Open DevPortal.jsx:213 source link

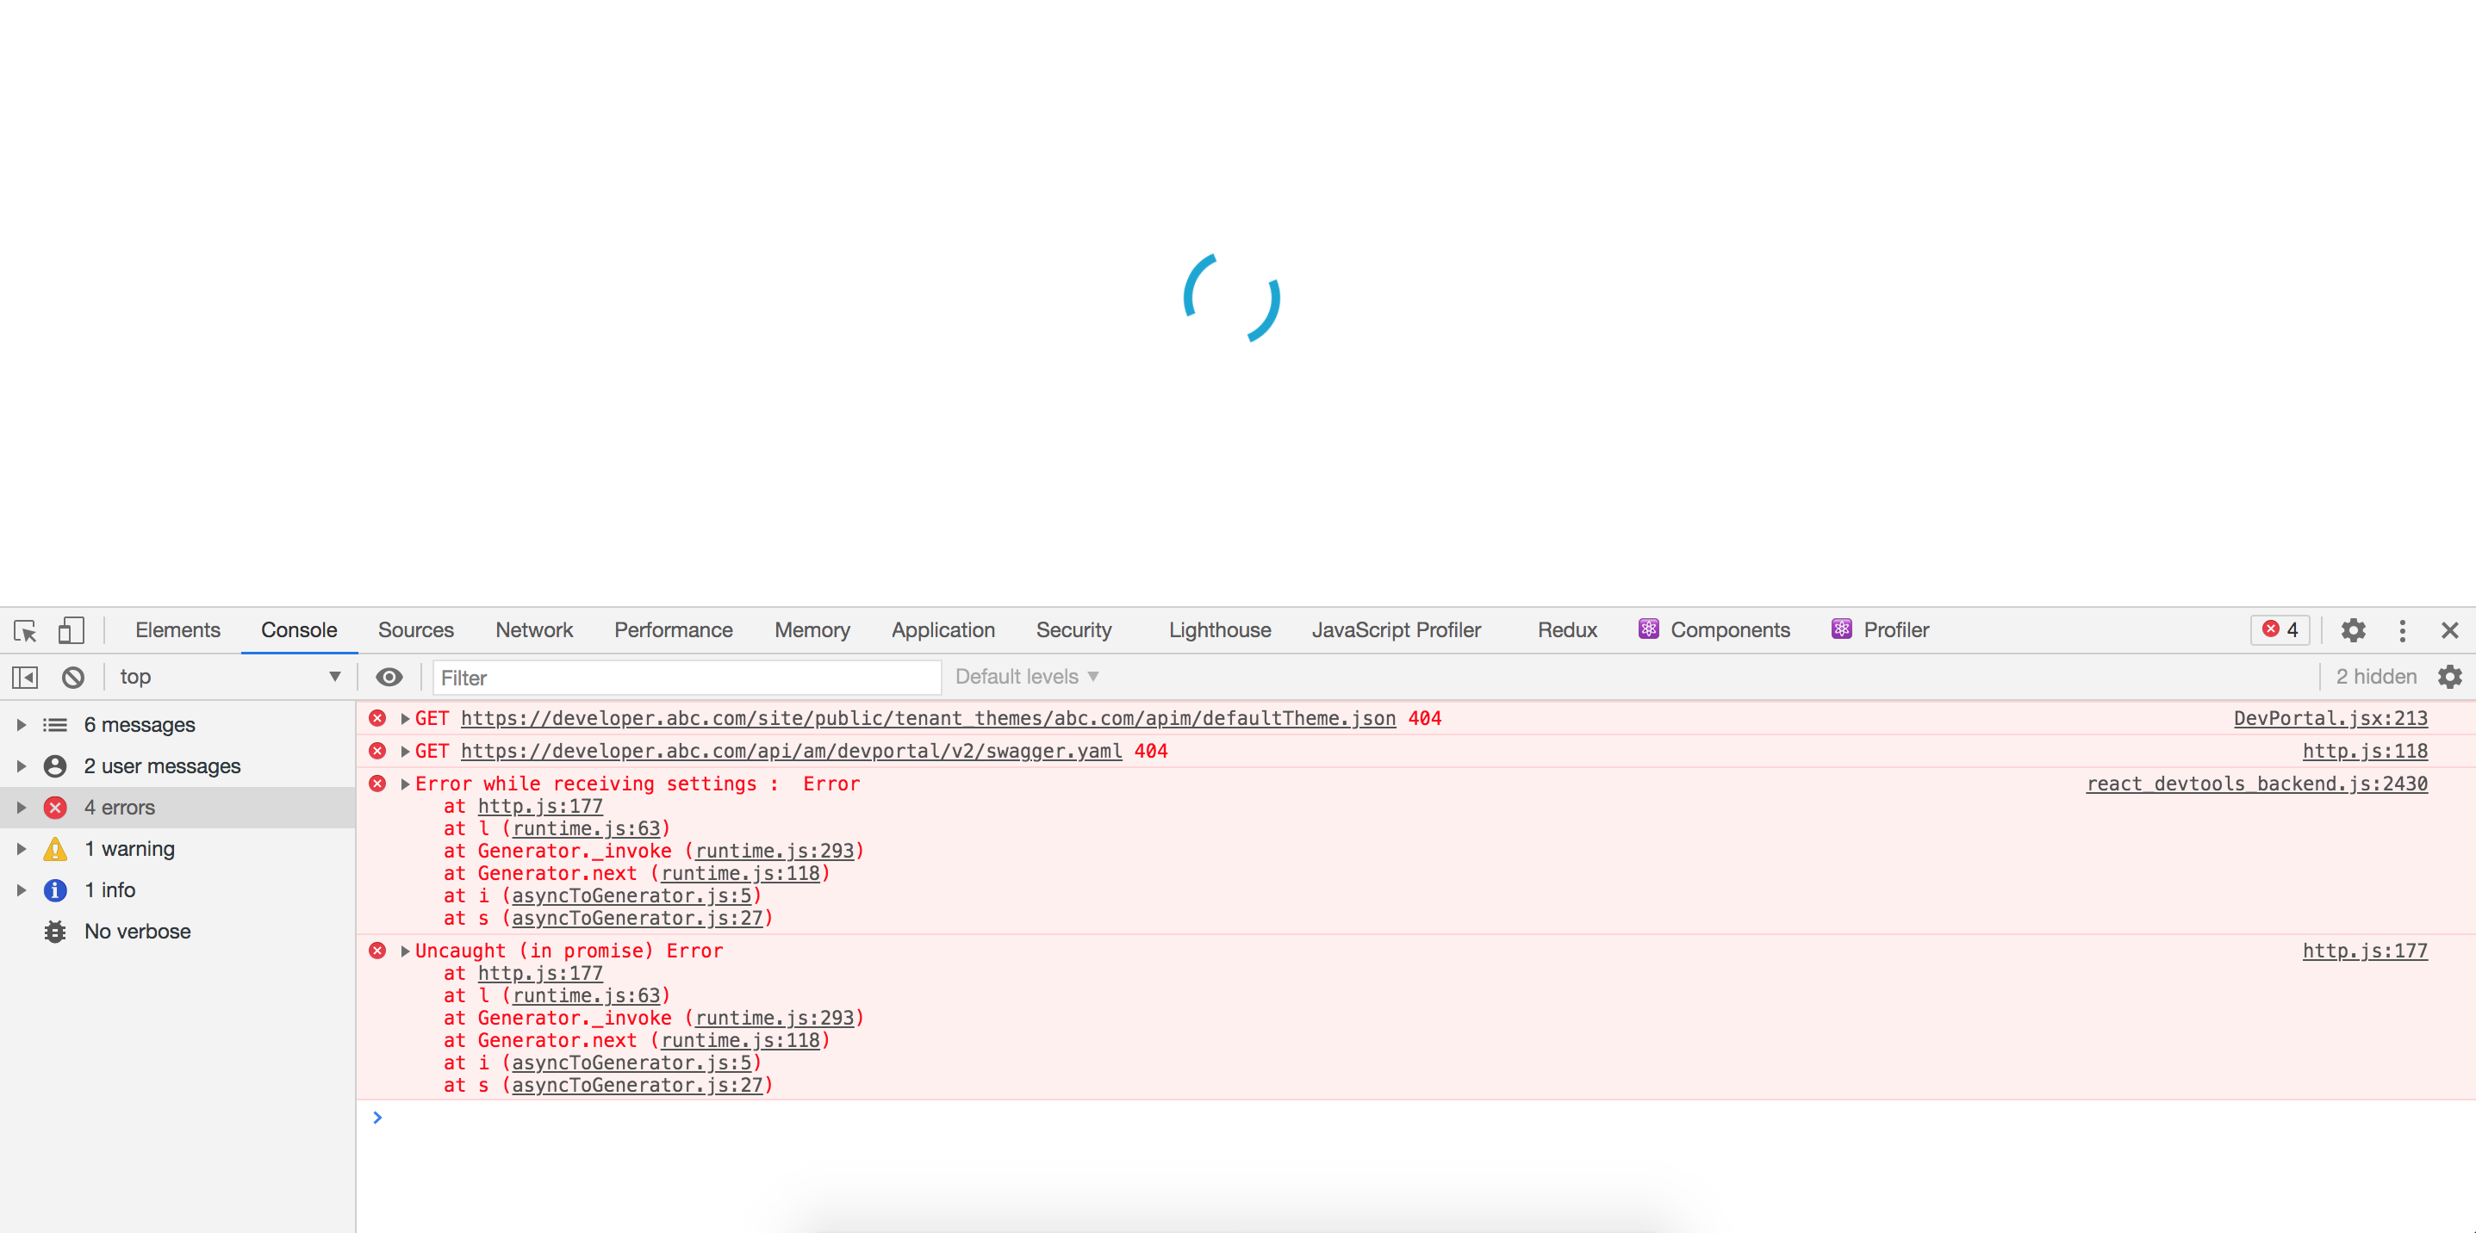[2330, 717]
